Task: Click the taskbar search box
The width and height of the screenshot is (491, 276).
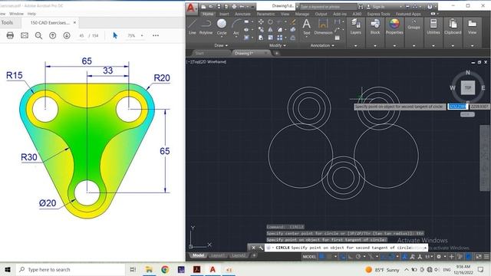Action: [70, 269]
